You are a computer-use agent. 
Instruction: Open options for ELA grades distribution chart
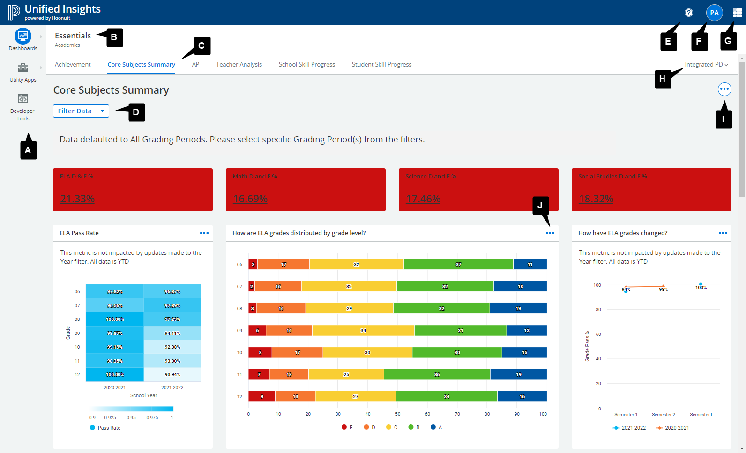pyautogui.click(x=550, y=233)
